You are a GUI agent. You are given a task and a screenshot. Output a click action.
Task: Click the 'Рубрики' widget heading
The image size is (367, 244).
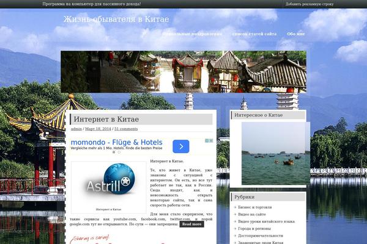pos(244,197)
